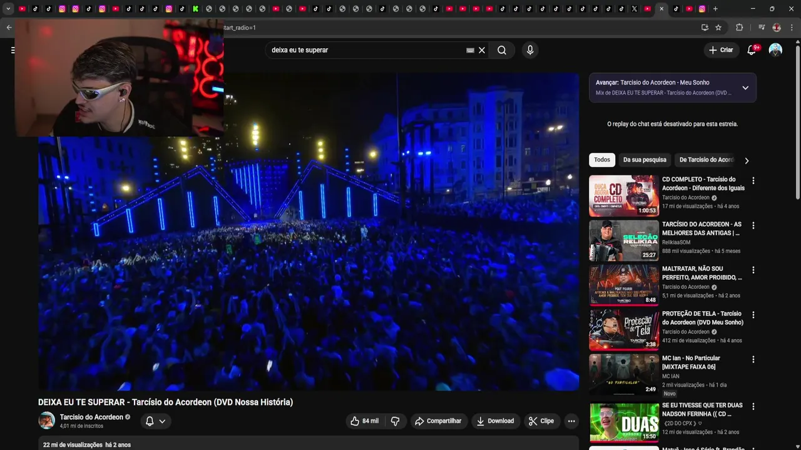Open browser extensions puzzle icon
The height and width of the screenshot is (450, 801).
(739, 27)
